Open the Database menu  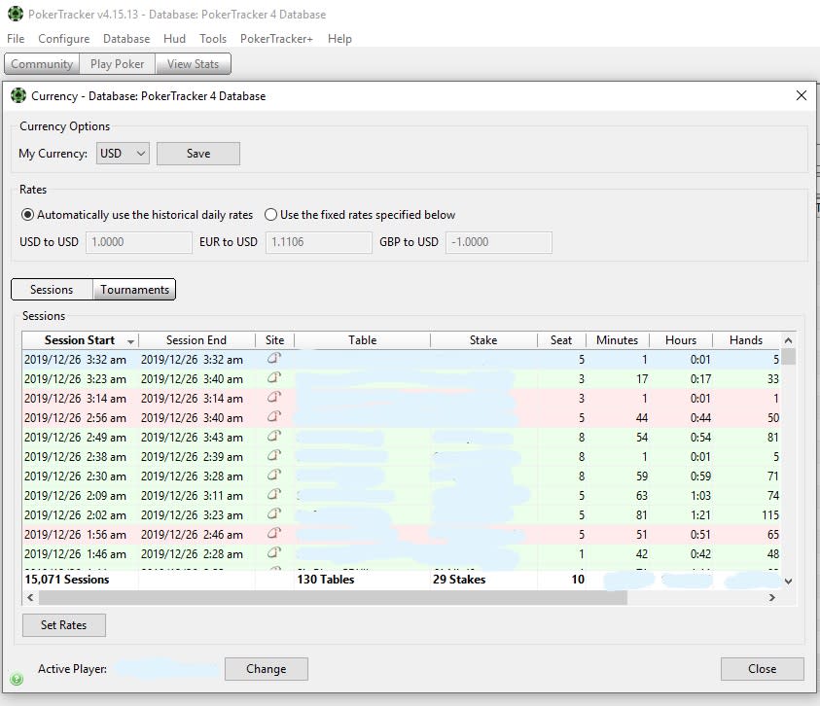(126, 39)
